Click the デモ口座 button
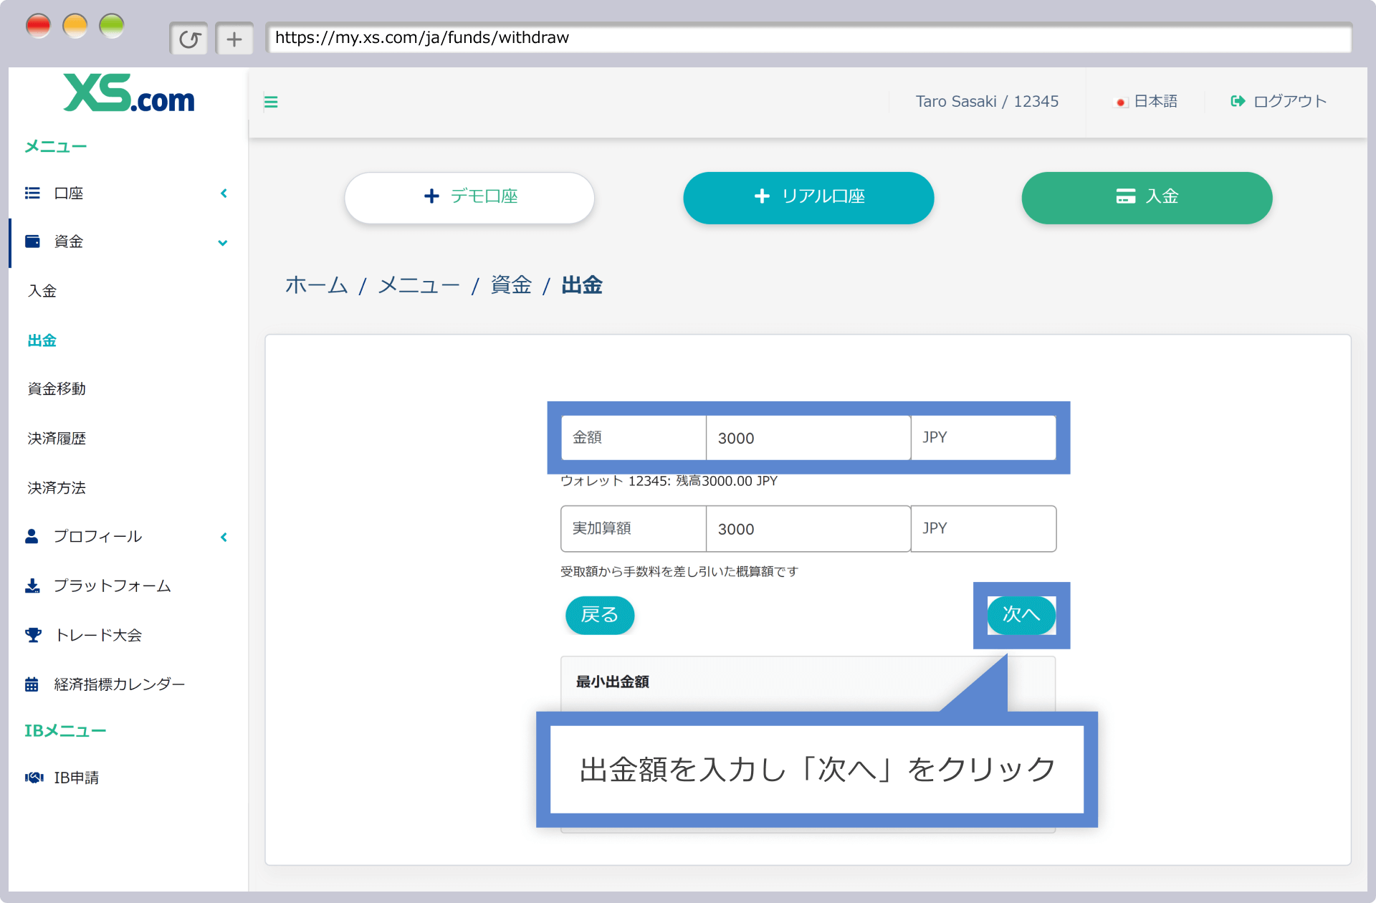 click(469, 197)
